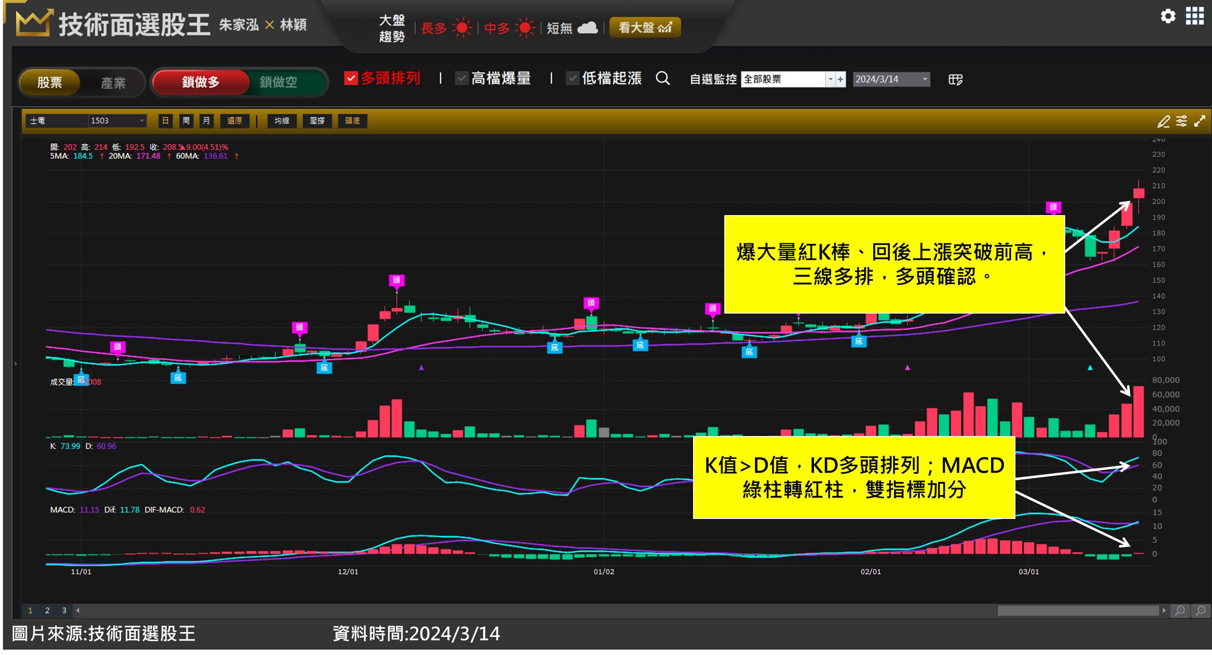The image size is (1212, 655).
Task: Click the left arrow beside page 3
Action: click(78, 611)
